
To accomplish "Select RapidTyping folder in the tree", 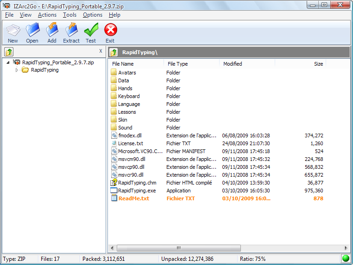I will tap(44, 70).
